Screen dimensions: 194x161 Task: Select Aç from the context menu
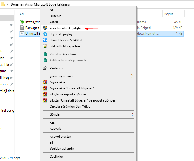tap(52, 10)
